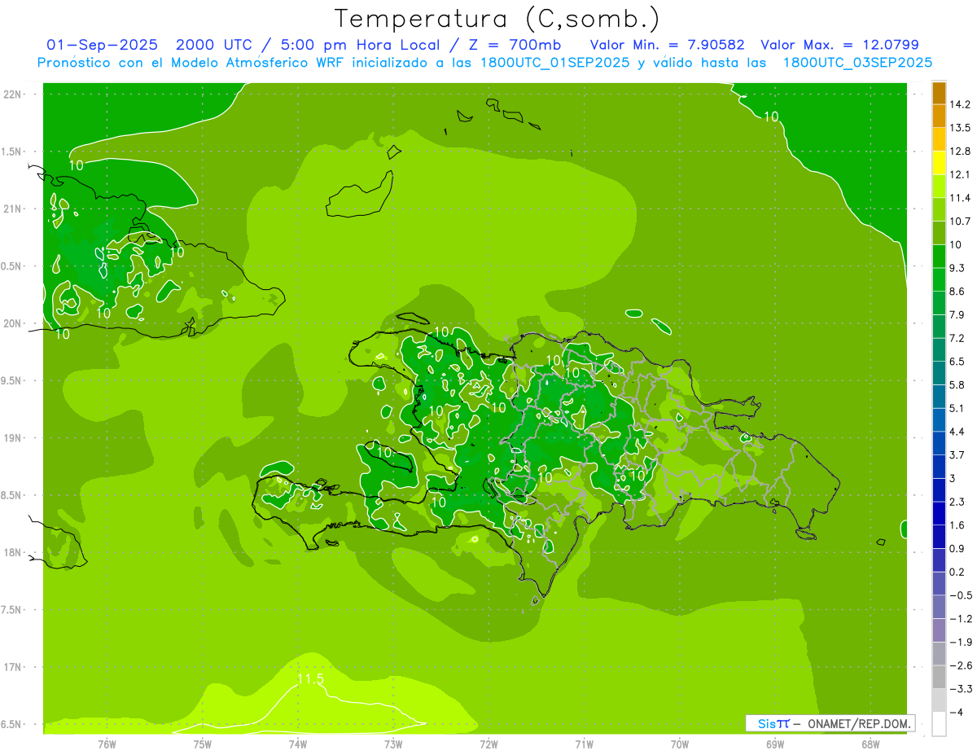Click the '19N' latitude axis label
This screenshot has height=755, width=977.
[x=12, y=438]
